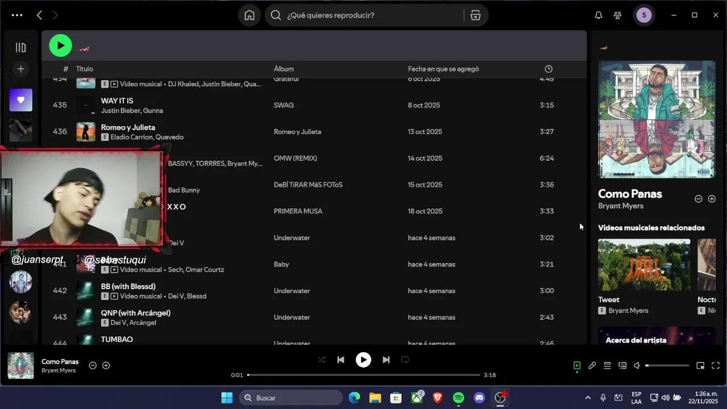This screenshot has width=727, height=409.
Task: Expand Your Library sidebar icon
Action: pos(20,48)
